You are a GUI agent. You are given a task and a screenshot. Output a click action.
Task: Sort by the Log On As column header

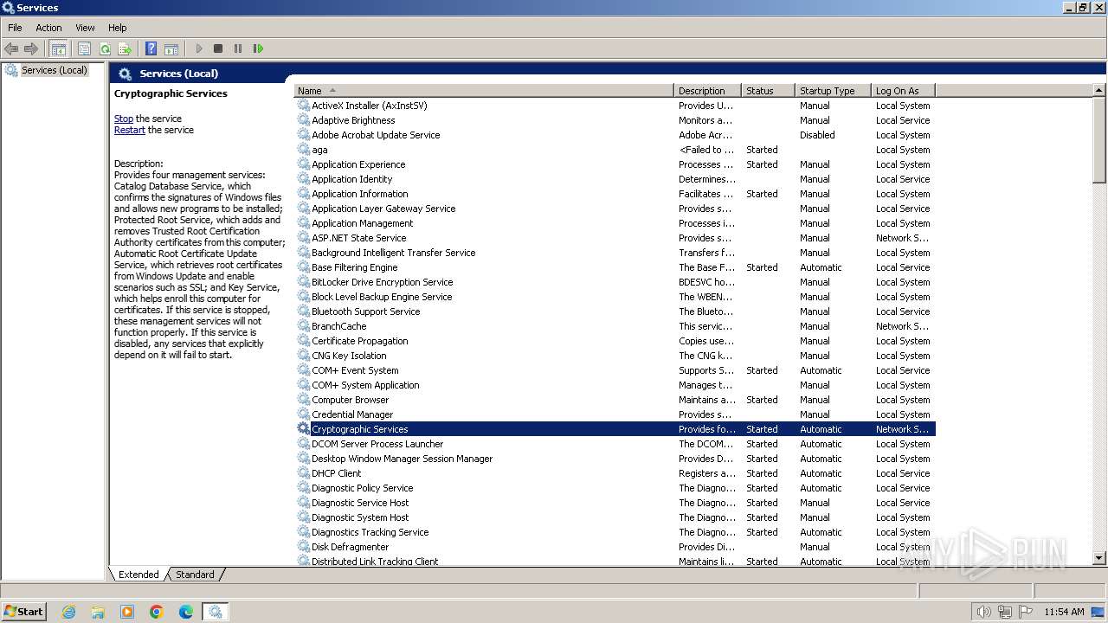click(903, 90)
